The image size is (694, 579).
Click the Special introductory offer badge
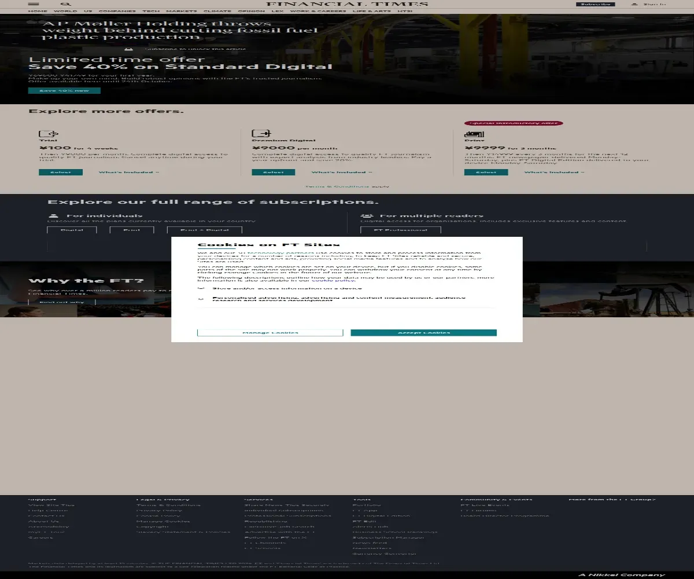tap(514, 123)
